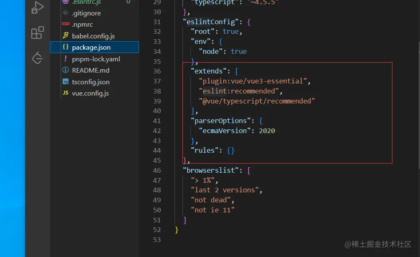Screen dimensions: 420x257
Task: Open babel.config.js file
Action: 93,36
